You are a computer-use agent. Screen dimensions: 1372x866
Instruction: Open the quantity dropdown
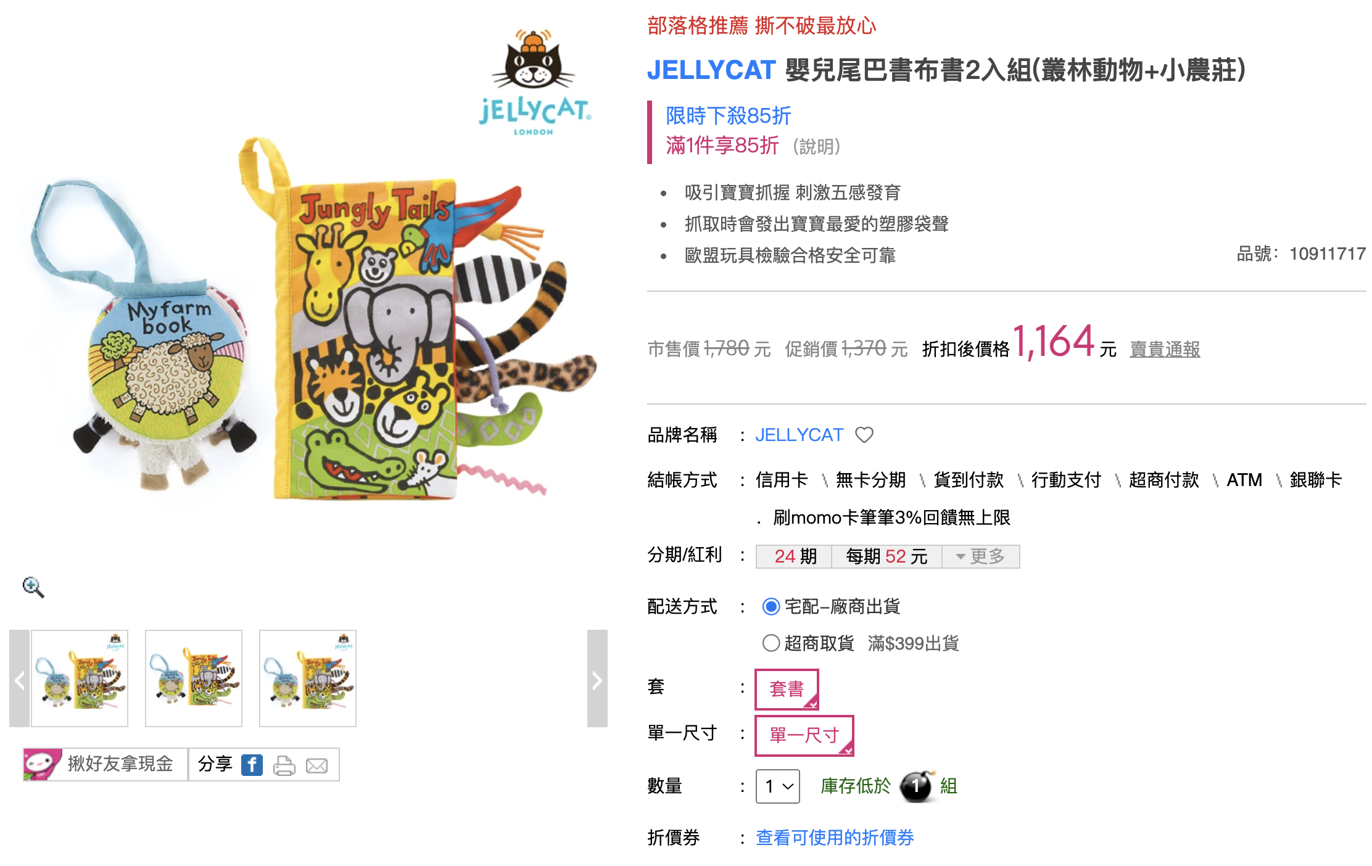pos(778,786)
